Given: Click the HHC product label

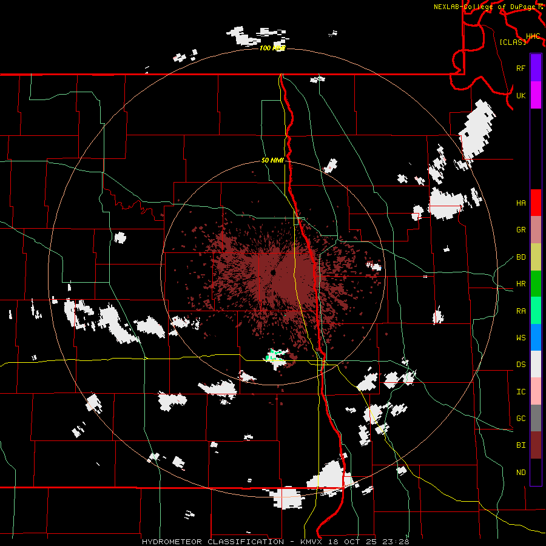Looking at the screenshot, I should 533,36.
